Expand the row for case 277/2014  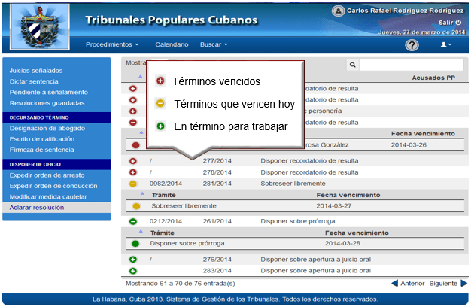click(133, 161)
